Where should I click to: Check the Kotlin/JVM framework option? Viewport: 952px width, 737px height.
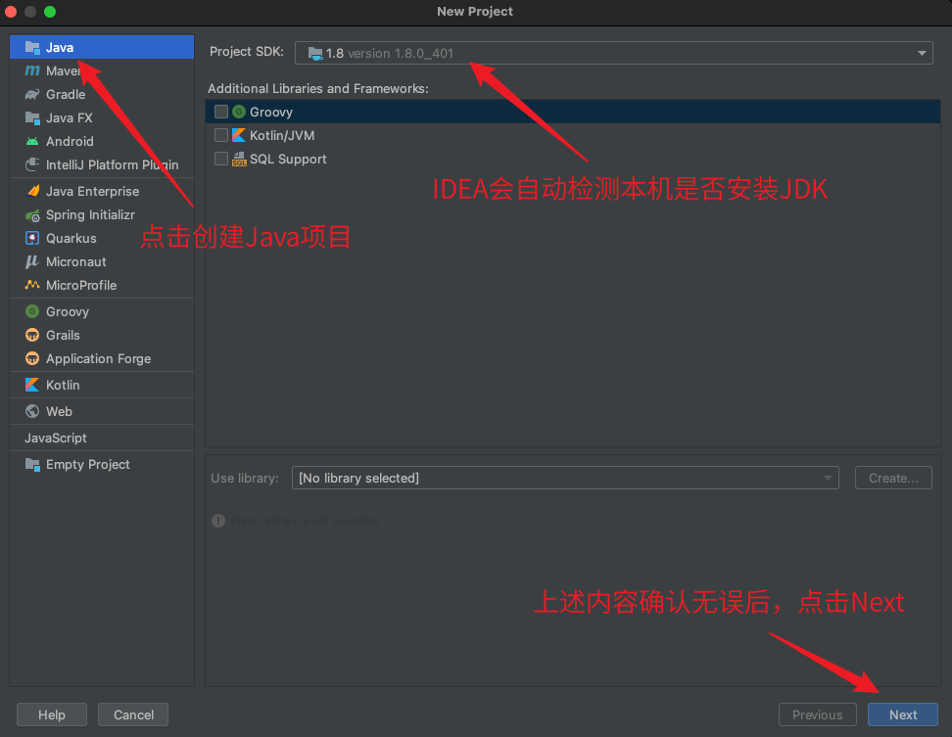pyautogui.click(x=221, y=136)
